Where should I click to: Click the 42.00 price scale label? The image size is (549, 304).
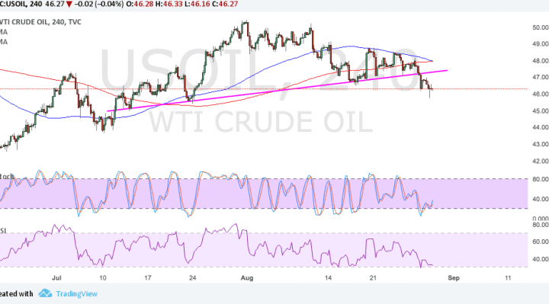tap(541, 161)
